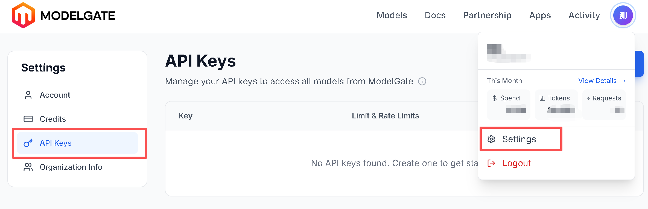Navigate to Apps in top bar
This screenshot has height=209, width=648.
[540, 15]
